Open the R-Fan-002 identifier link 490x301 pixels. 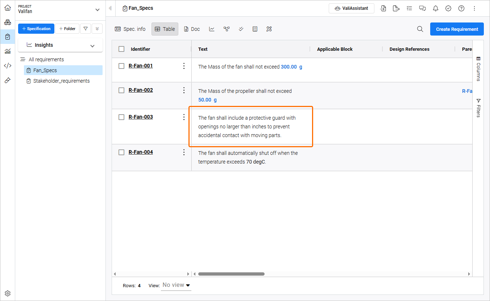[141, 90]
